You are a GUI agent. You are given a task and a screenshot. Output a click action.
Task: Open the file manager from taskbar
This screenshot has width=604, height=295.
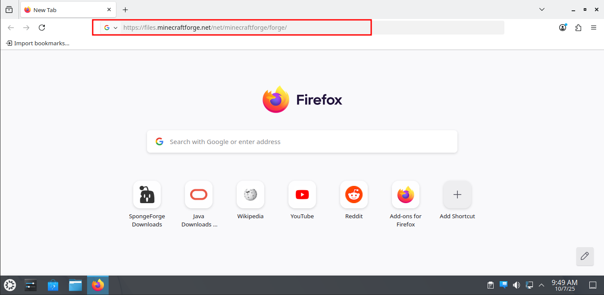tap(75, 285)
